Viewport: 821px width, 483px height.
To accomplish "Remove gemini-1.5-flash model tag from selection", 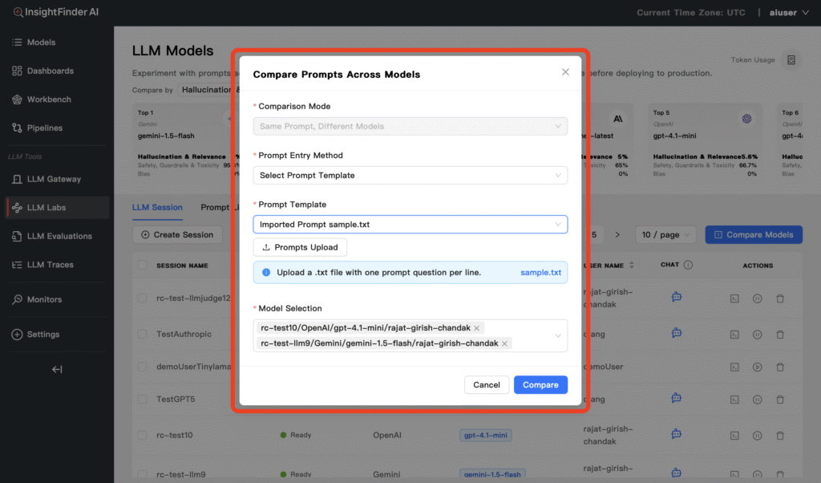I will click(504, 343).
